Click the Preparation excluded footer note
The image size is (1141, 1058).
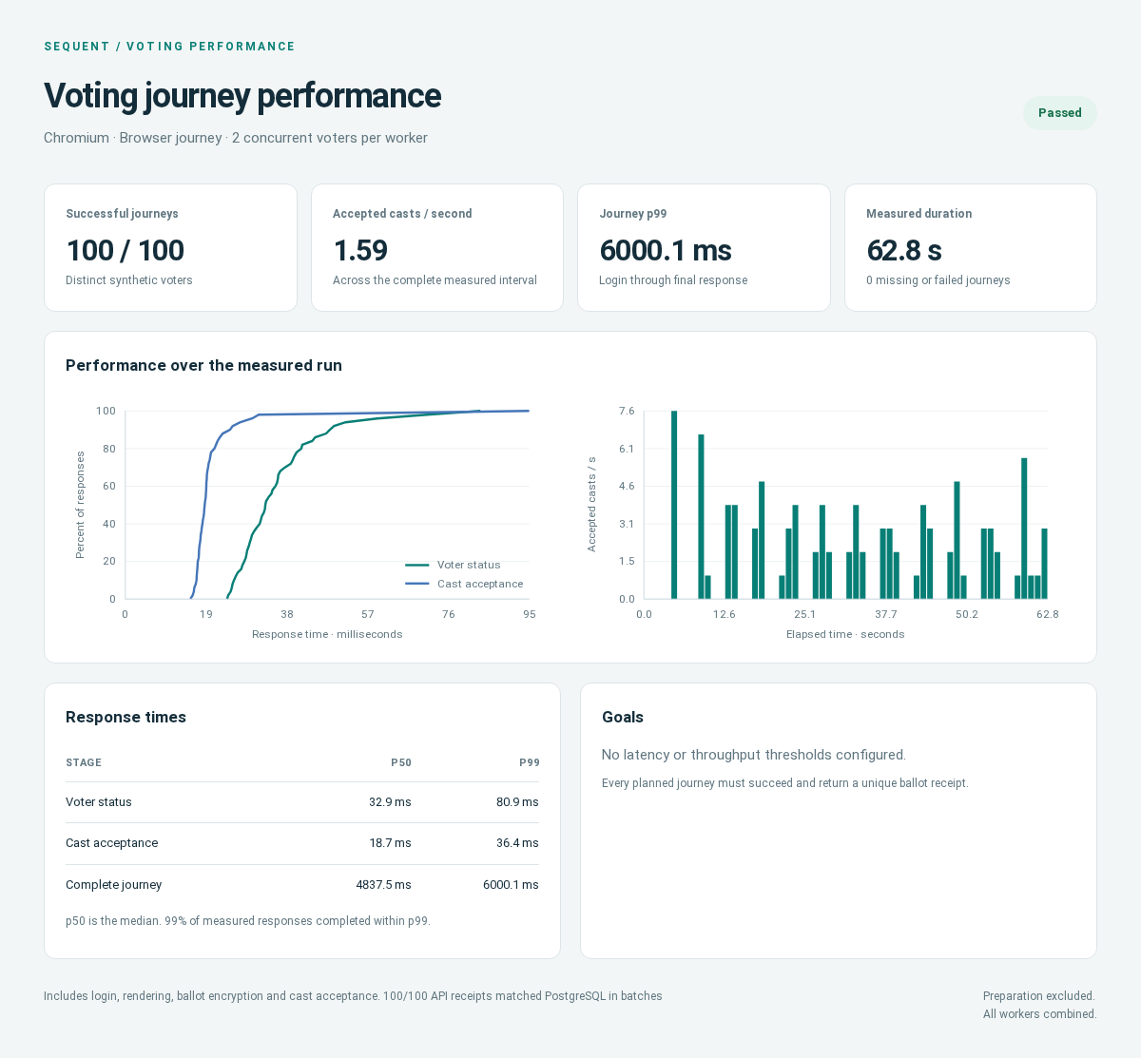(1039, 996)
